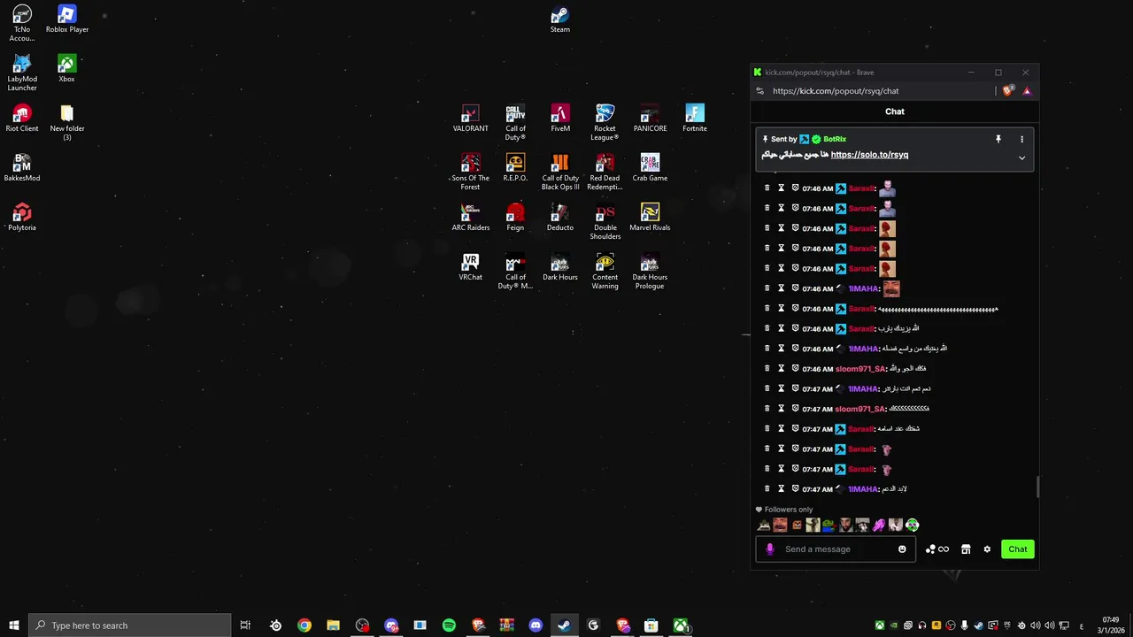Select the Roblox Player desktop icon
This screenshot has height=637, width=1133.
(x=67, y=19)
